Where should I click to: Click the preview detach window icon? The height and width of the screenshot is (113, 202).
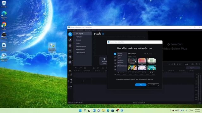coord(193,64)
